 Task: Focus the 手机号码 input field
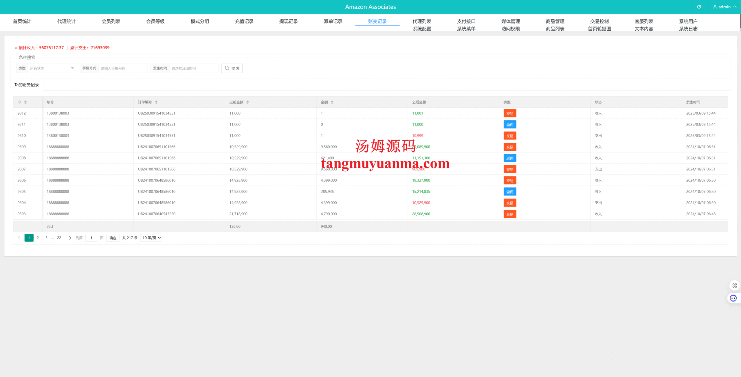click(123, 68)
